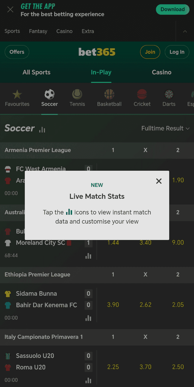Select the Cricket ball sport icon

(142, 95)
